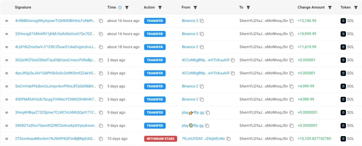The height and width of the screenshot is (146, 362).
Task: Open the Change Amount filter
Action: tap(330, 7)
